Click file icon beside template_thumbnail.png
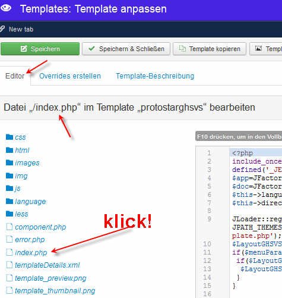 tap(9, 290)
